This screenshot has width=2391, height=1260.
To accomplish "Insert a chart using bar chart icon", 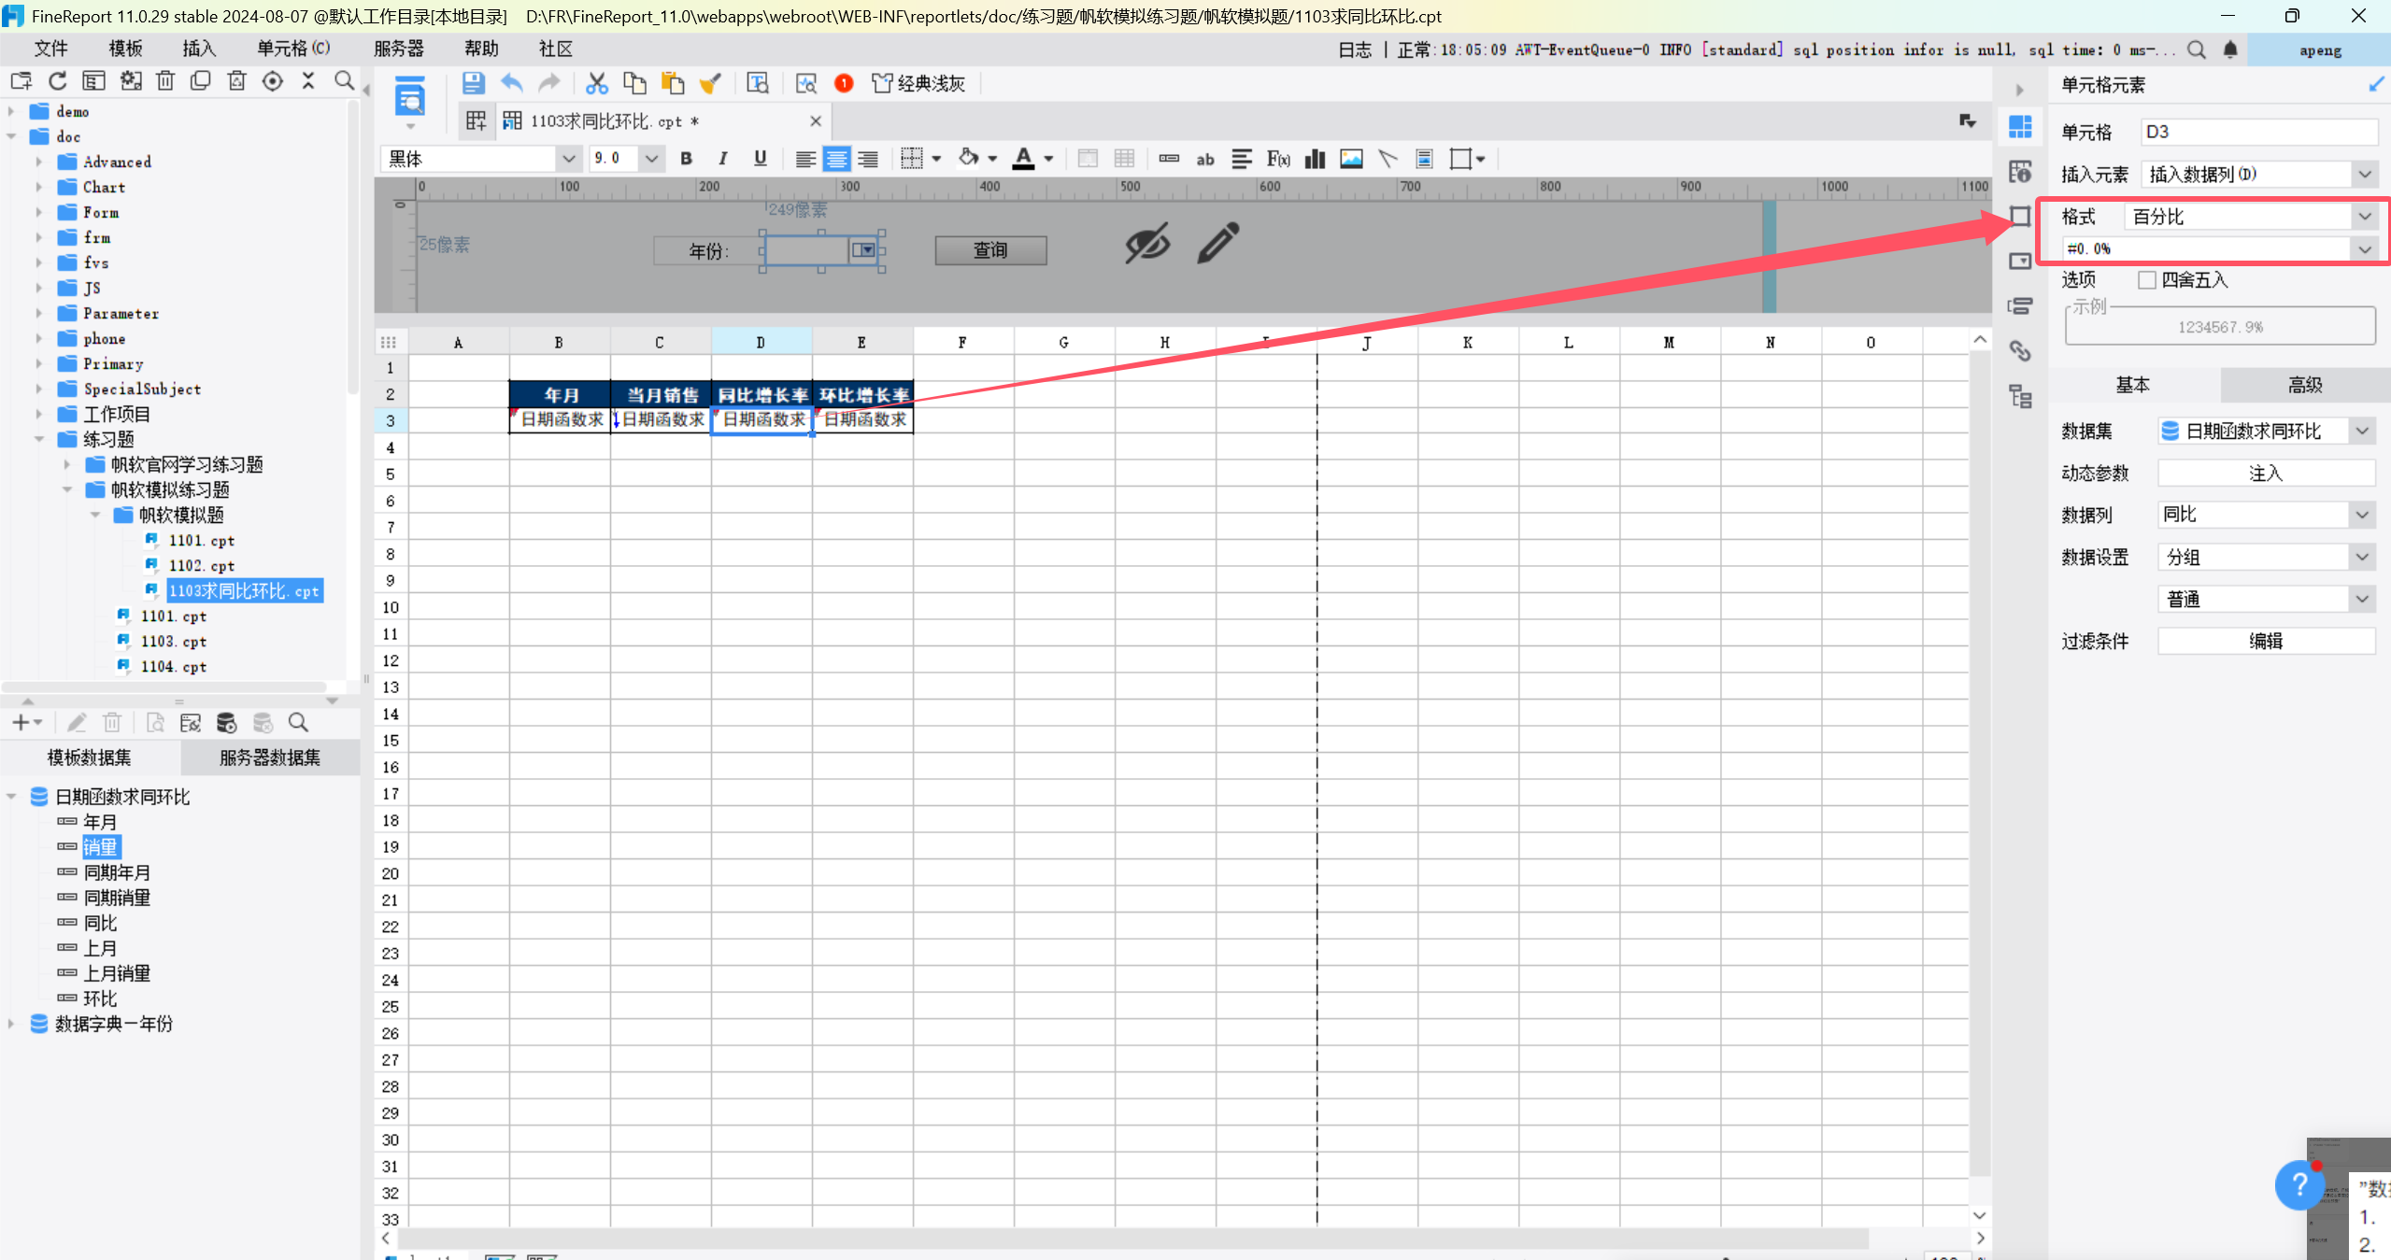I will click(1315, 159).
